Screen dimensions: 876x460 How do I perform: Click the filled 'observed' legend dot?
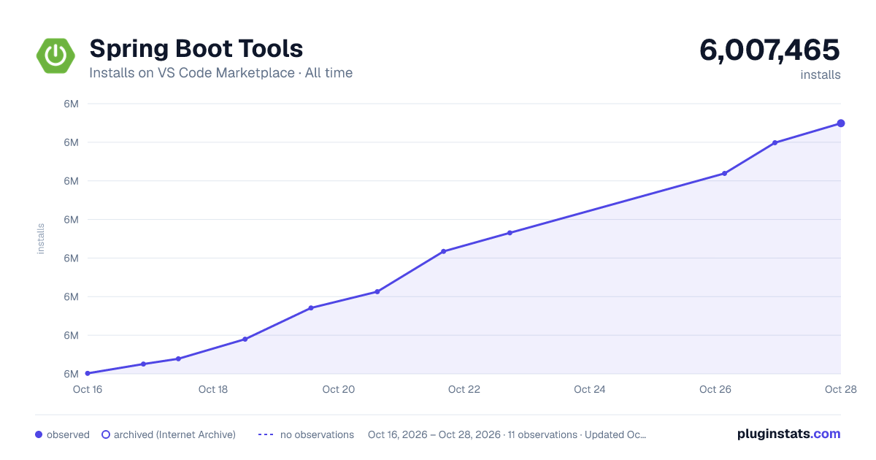39,434
